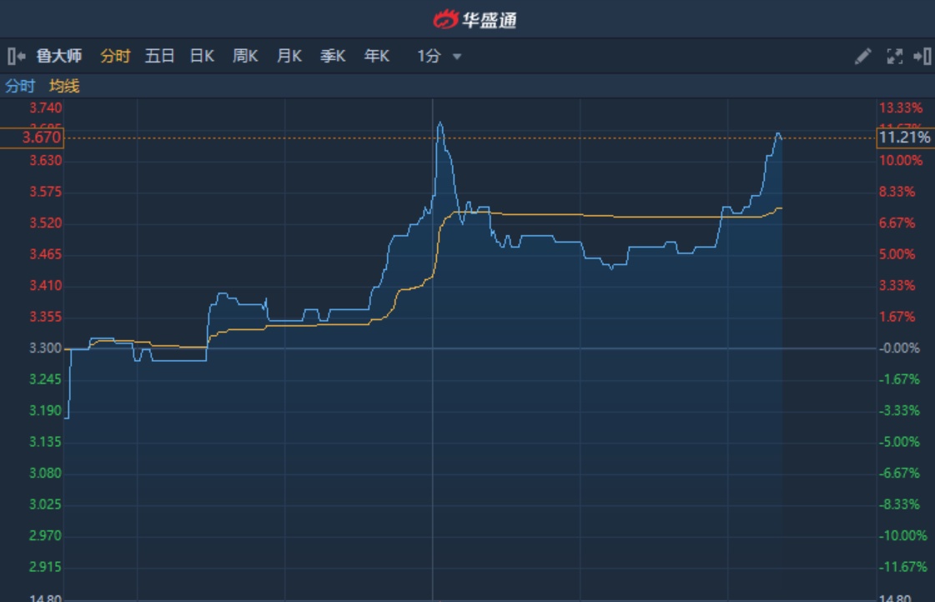Toggle the 均线 average line legend
Screen dimensions: 935x602
[x=64, y=86]
